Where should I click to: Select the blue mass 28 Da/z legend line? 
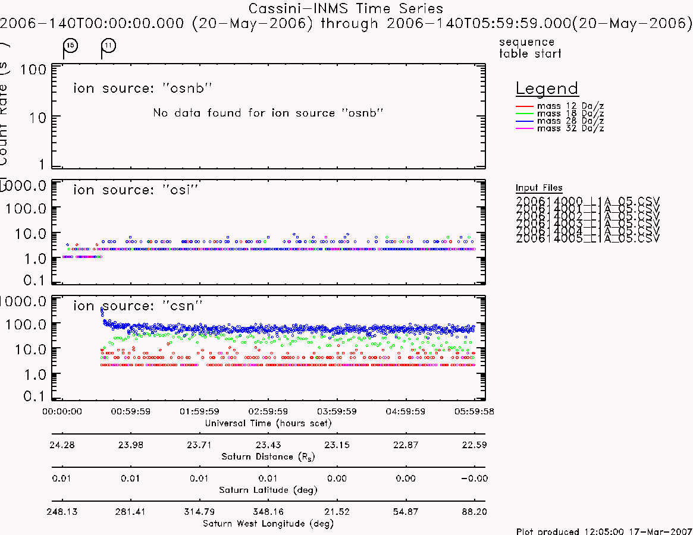525,121
